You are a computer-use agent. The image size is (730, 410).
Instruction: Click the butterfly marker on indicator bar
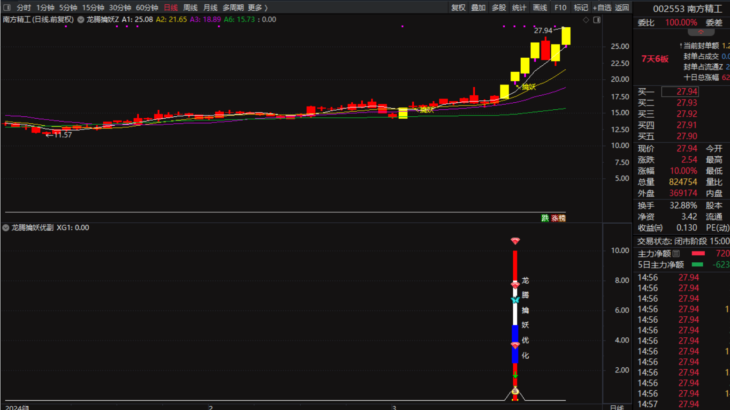515,300
